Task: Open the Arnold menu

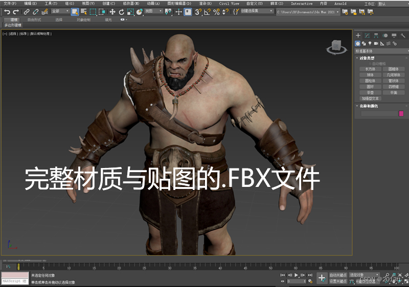Action: coord(340,4)
